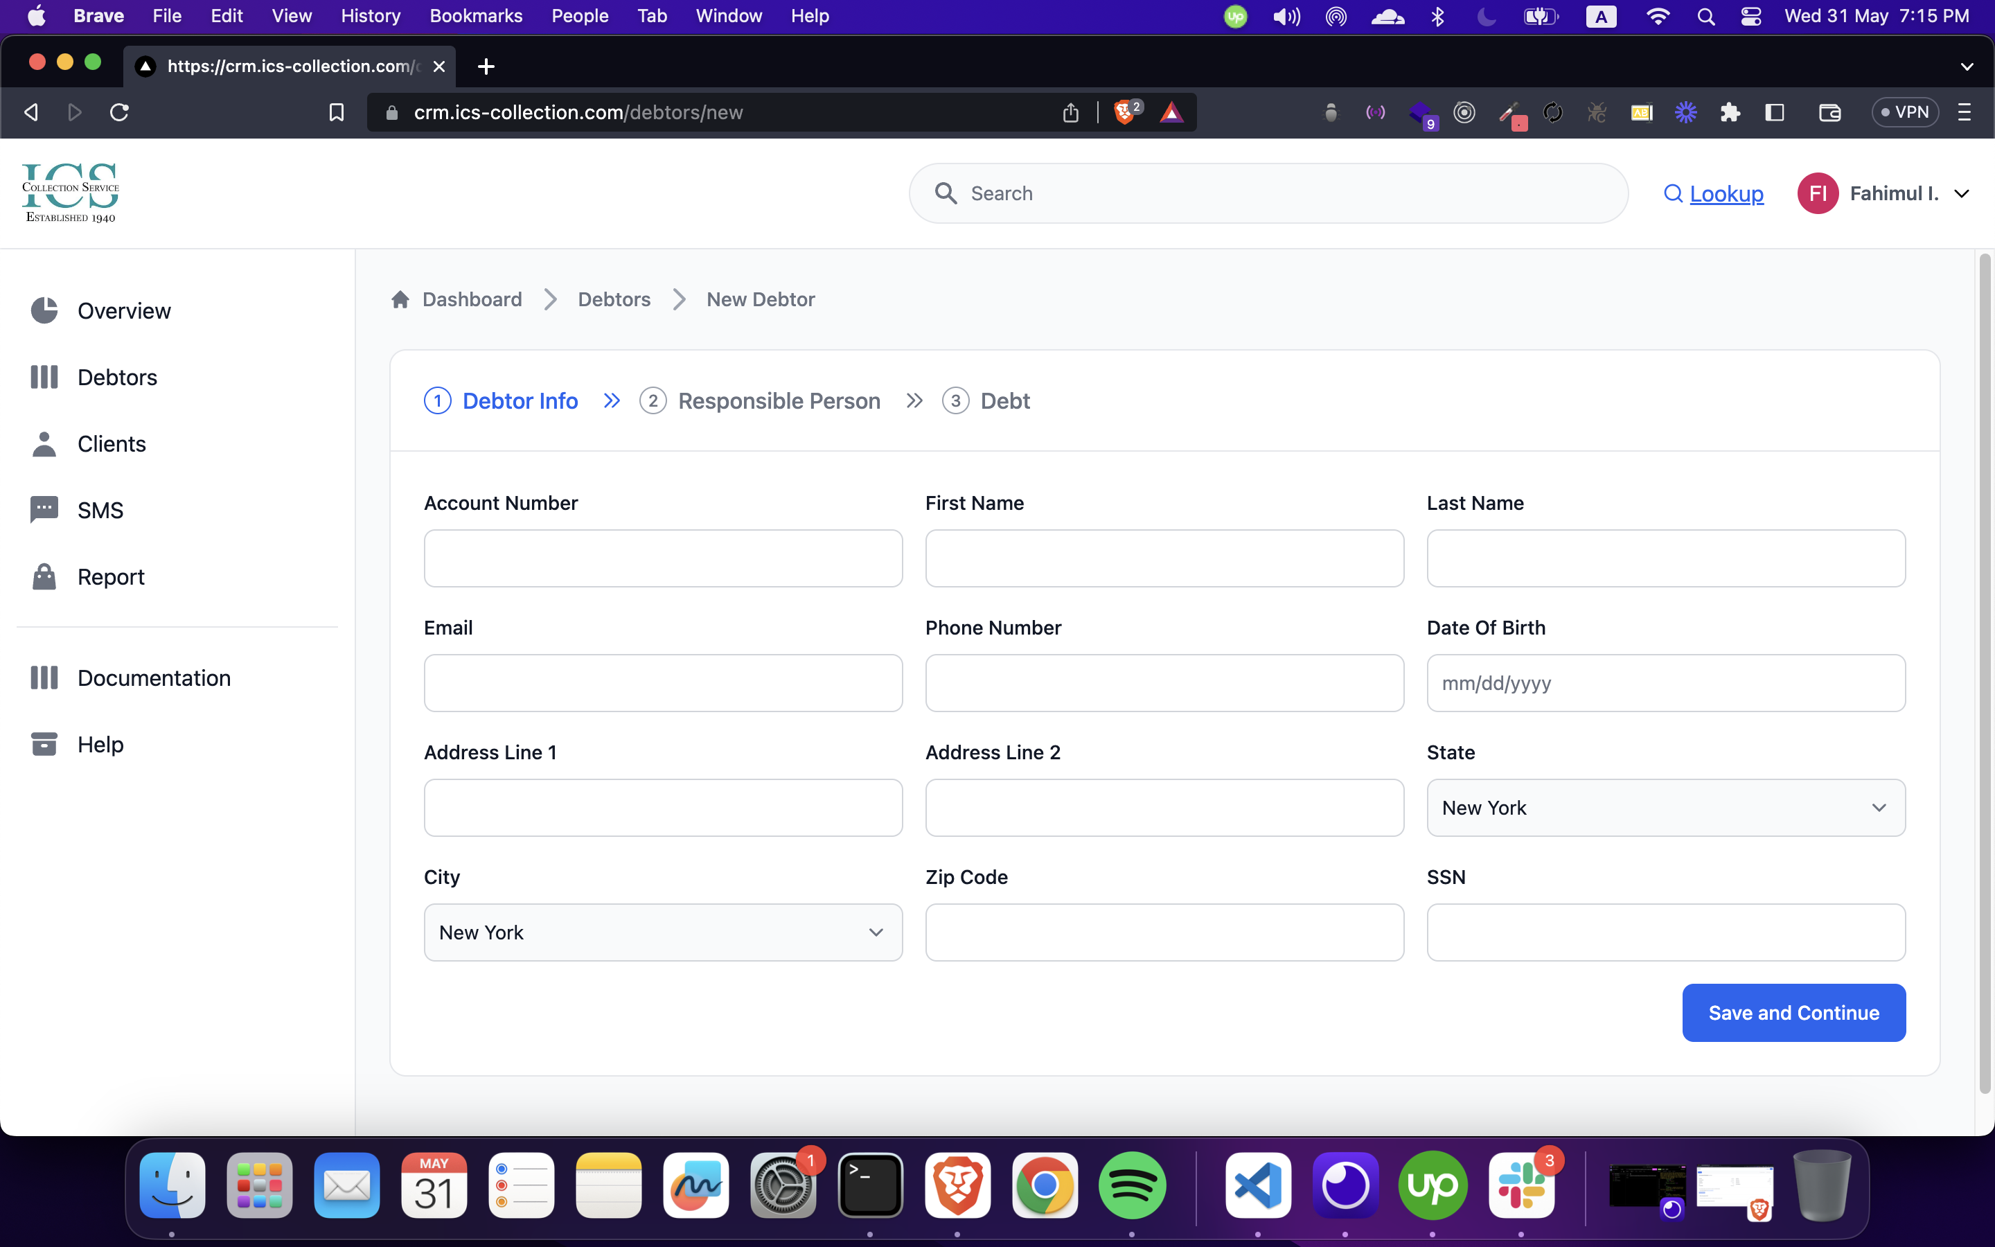The image size is (1995, 1247).
Task: Open the Bookmarks menu in menu bar
Action: click(476, 16)
